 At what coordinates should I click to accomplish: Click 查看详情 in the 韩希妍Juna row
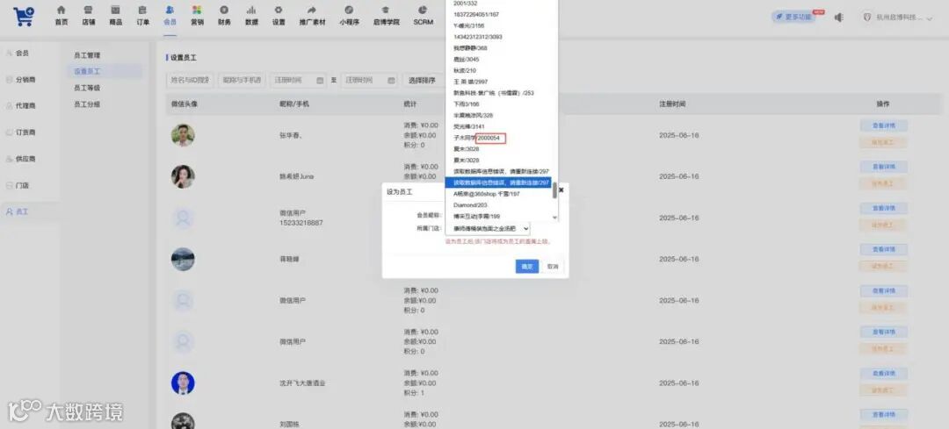click(x=883, y=167)
